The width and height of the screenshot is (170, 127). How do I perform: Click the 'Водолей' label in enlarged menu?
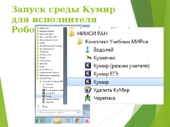pyautogui.click(x=103, y=50)
